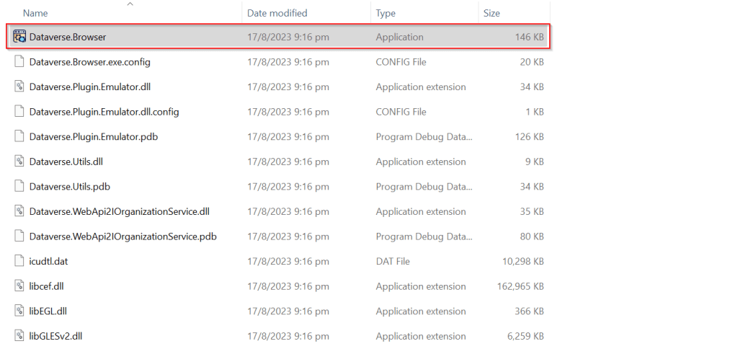738x349 pixels.
Task: Sort files by Date modified column
Action: coord(277,13)
